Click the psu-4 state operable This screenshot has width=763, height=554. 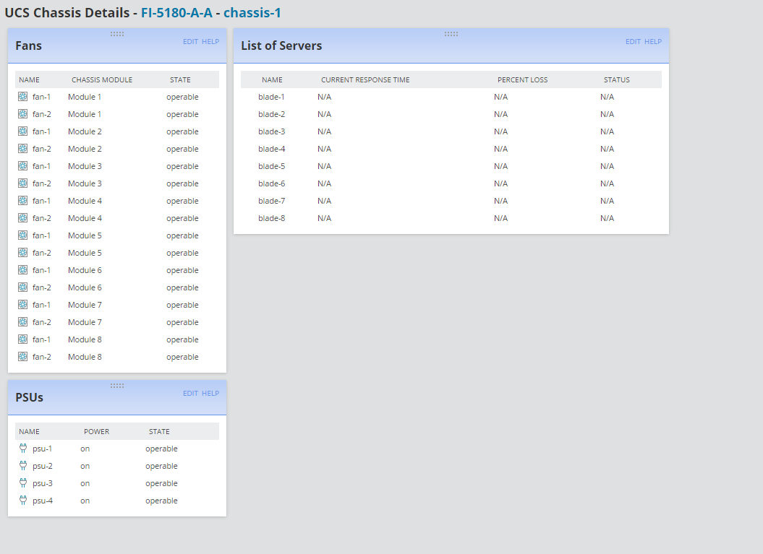[161, 501]
